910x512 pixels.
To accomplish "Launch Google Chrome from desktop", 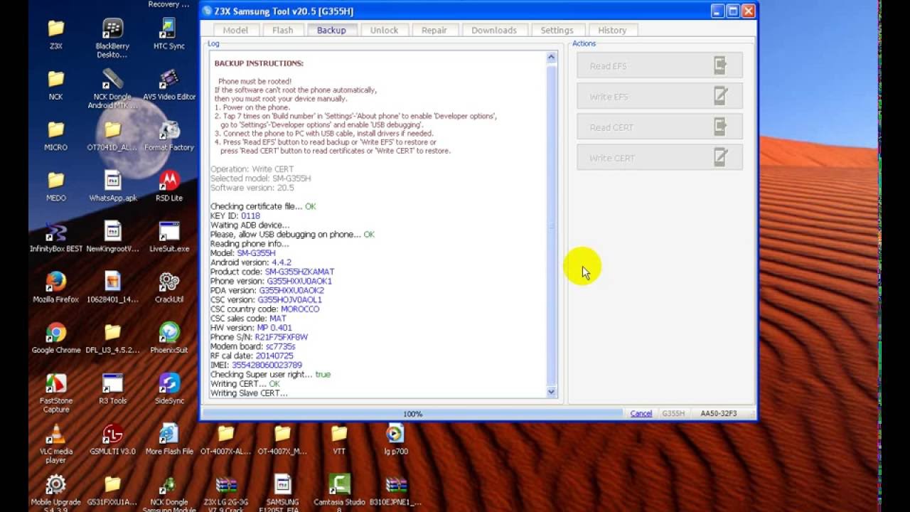I will tap(55, 338).
